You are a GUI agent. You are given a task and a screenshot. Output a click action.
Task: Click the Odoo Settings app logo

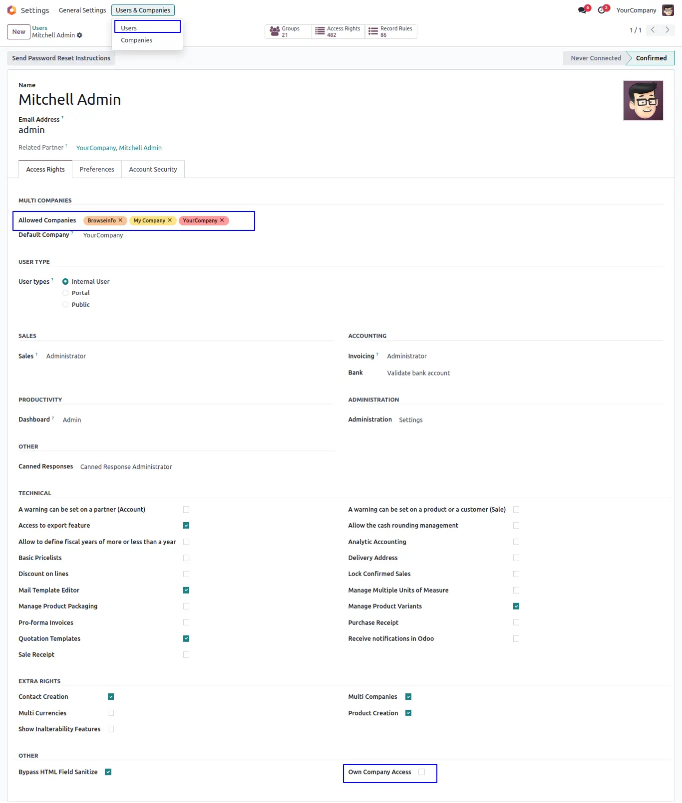pyautogui.click(x=11, y=10)
